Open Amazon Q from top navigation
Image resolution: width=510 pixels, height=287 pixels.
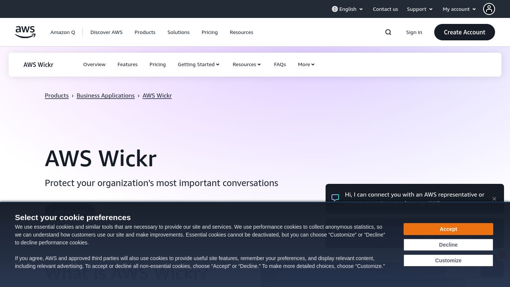63,32
